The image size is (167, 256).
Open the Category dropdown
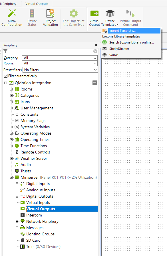click(x=60, y=58)
